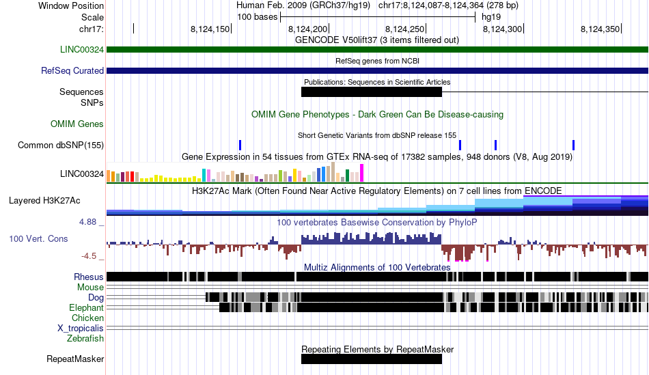Image resolution: width=649 pixels, height=375 pixels.
Task: Click the LINC00324 GTEx expression label
Action: tap(81, 174)
